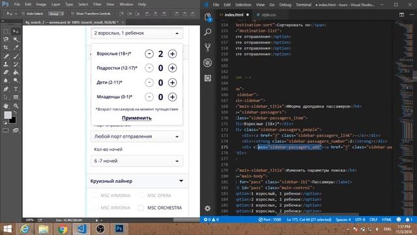Switch to the style.css tab
417x235 pixels.
coord(268,14)
